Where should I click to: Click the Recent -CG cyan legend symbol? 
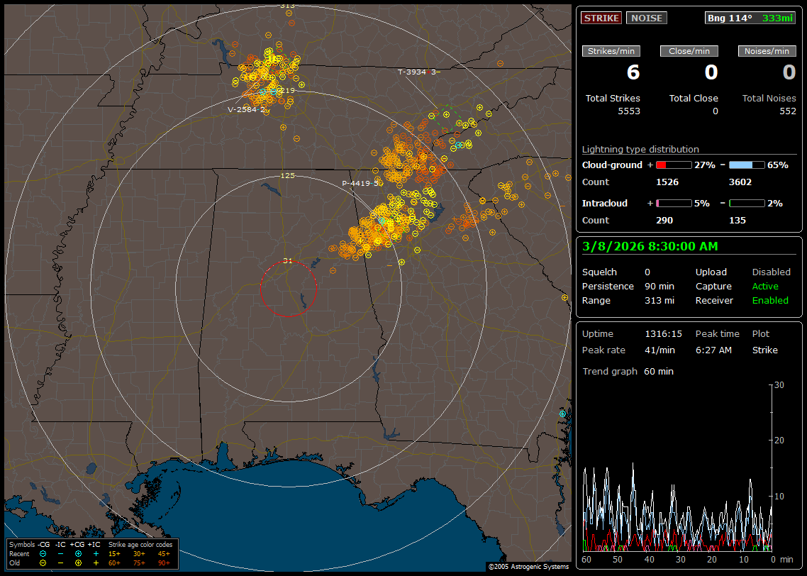43,553
